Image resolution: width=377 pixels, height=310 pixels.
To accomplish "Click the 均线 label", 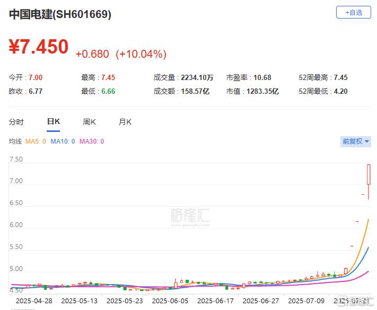I will pos(15,141).
